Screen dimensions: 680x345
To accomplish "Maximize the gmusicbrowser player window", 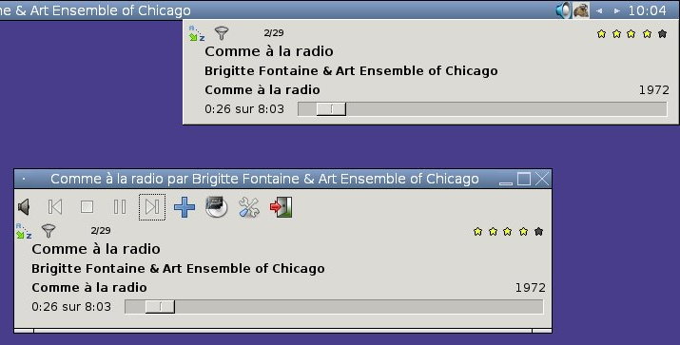I will pos(524,179).
